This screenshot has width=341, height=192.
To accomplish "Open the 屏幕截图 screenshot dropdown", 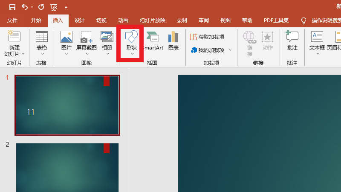I will pyautogui.click(x=87, y=54).
